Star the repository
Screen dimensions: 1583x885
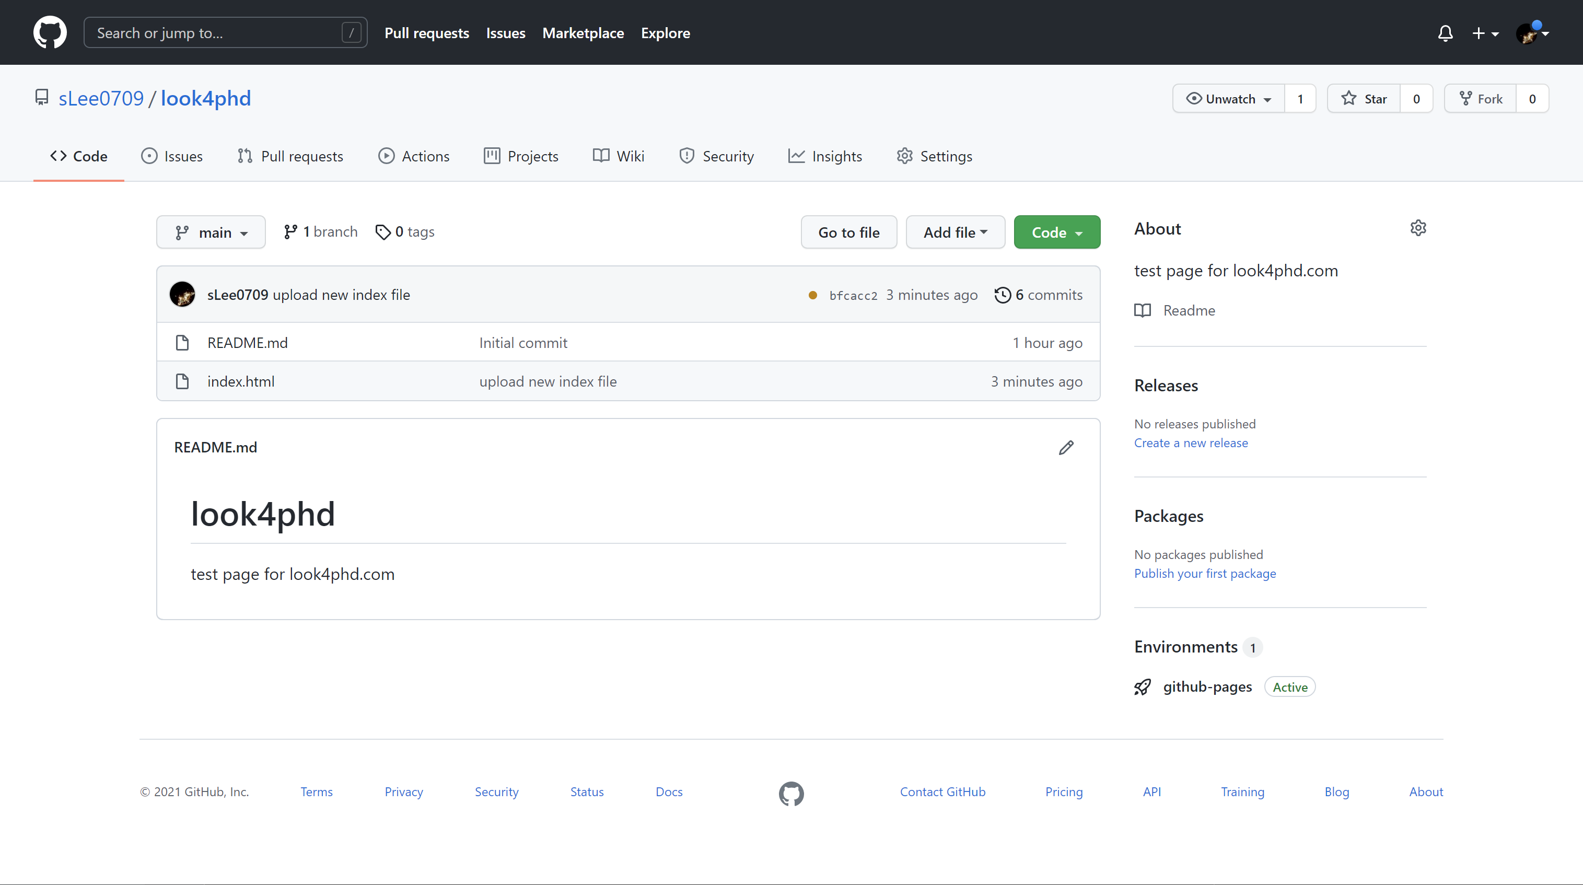[1364, 99]
